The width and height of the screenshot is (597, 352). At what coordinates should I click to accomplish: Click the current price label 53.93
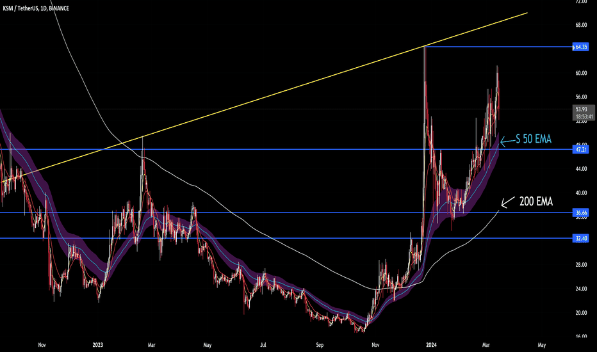click(581, 109)
